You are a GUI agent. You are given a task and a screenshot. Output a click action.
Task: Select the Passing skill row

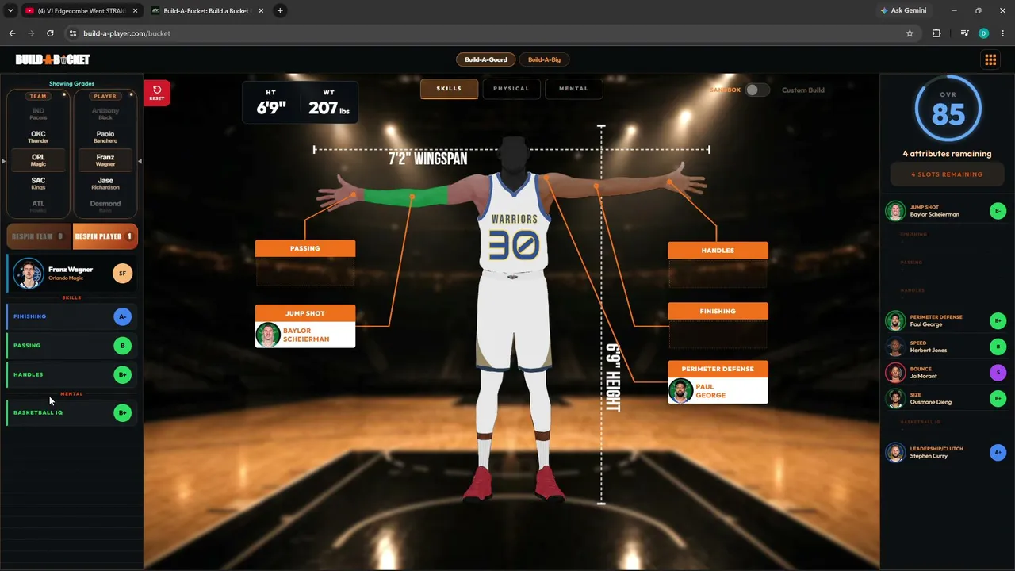[72, 346]
